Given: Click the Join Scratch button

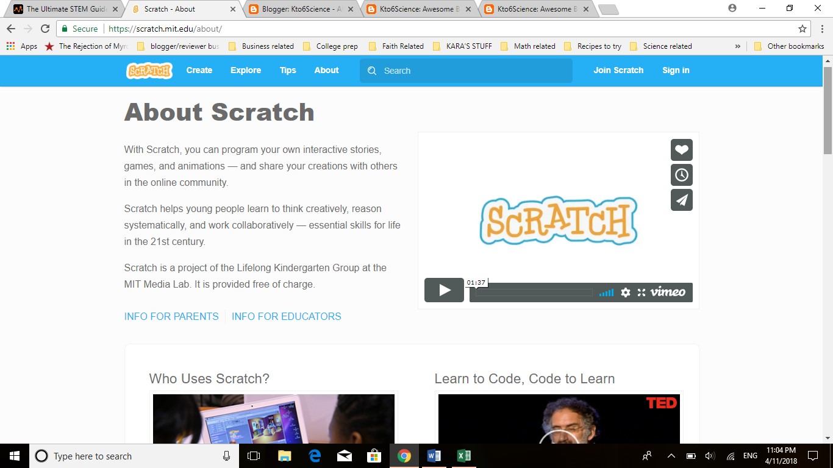Looking at the screenshot, I should (618, 71).
